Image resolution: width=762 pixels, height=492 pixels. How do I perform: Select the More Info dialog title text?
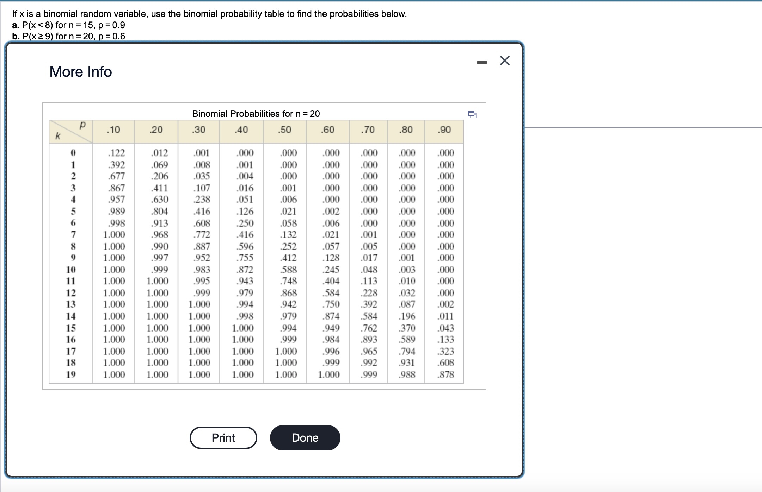click(80, 72)
